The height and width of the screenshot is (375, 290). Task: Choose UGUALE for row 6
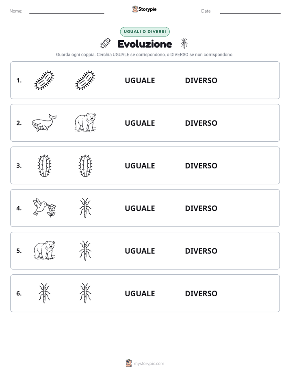140,293
